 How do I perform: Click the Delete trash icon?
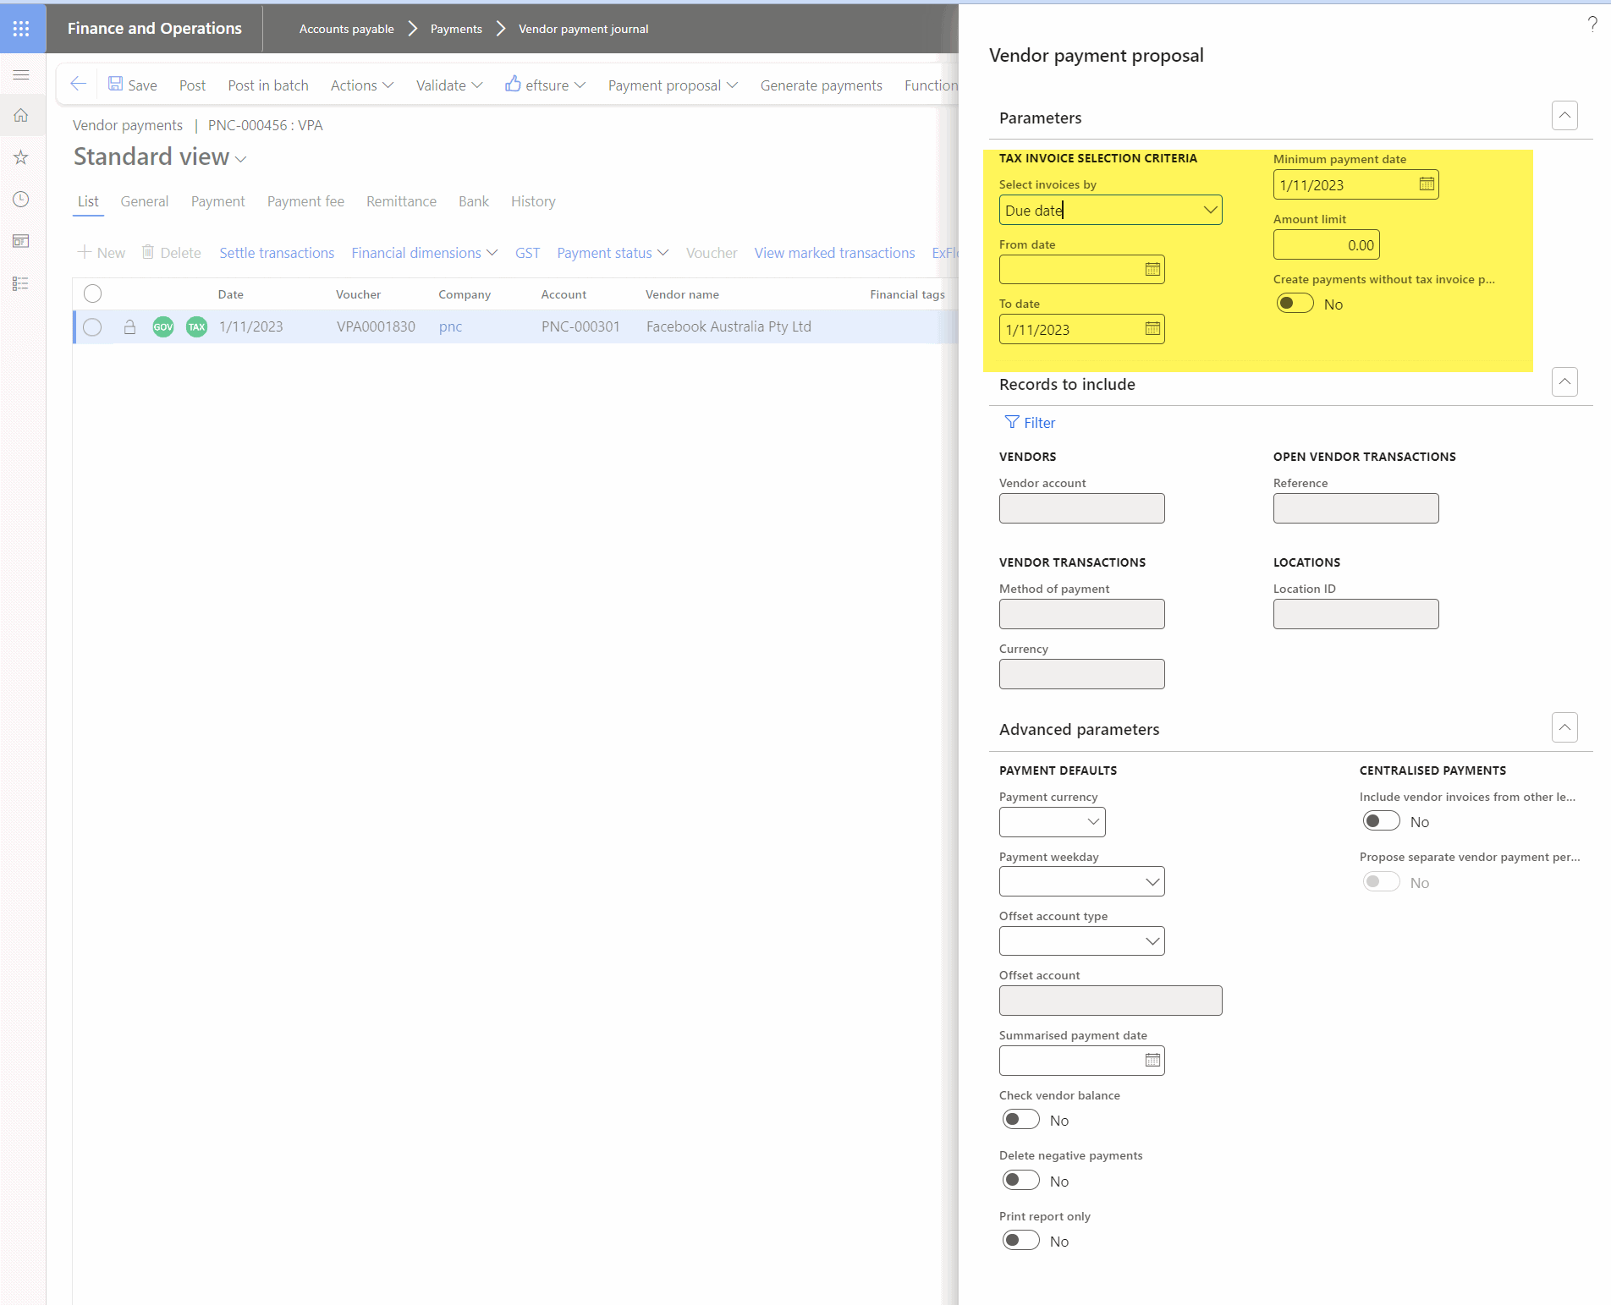[148, 252]
